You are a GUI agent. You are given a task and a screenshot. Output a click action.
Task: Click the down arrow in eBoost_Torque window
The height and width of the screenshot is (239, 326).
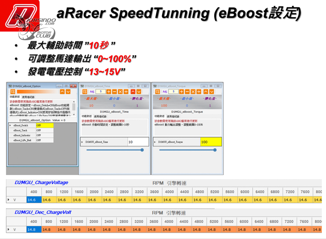211,92
